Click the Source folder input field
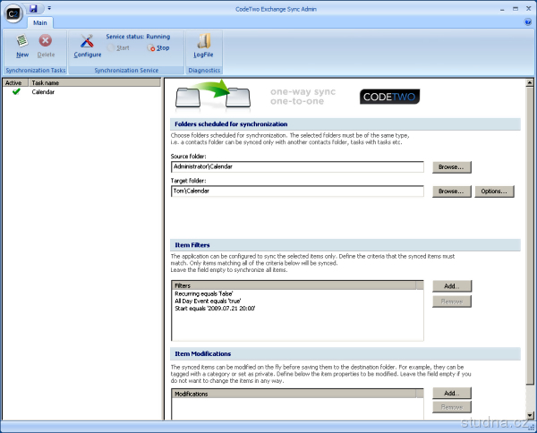Screen dimensions: 537x433 click(x=297, y=166)
